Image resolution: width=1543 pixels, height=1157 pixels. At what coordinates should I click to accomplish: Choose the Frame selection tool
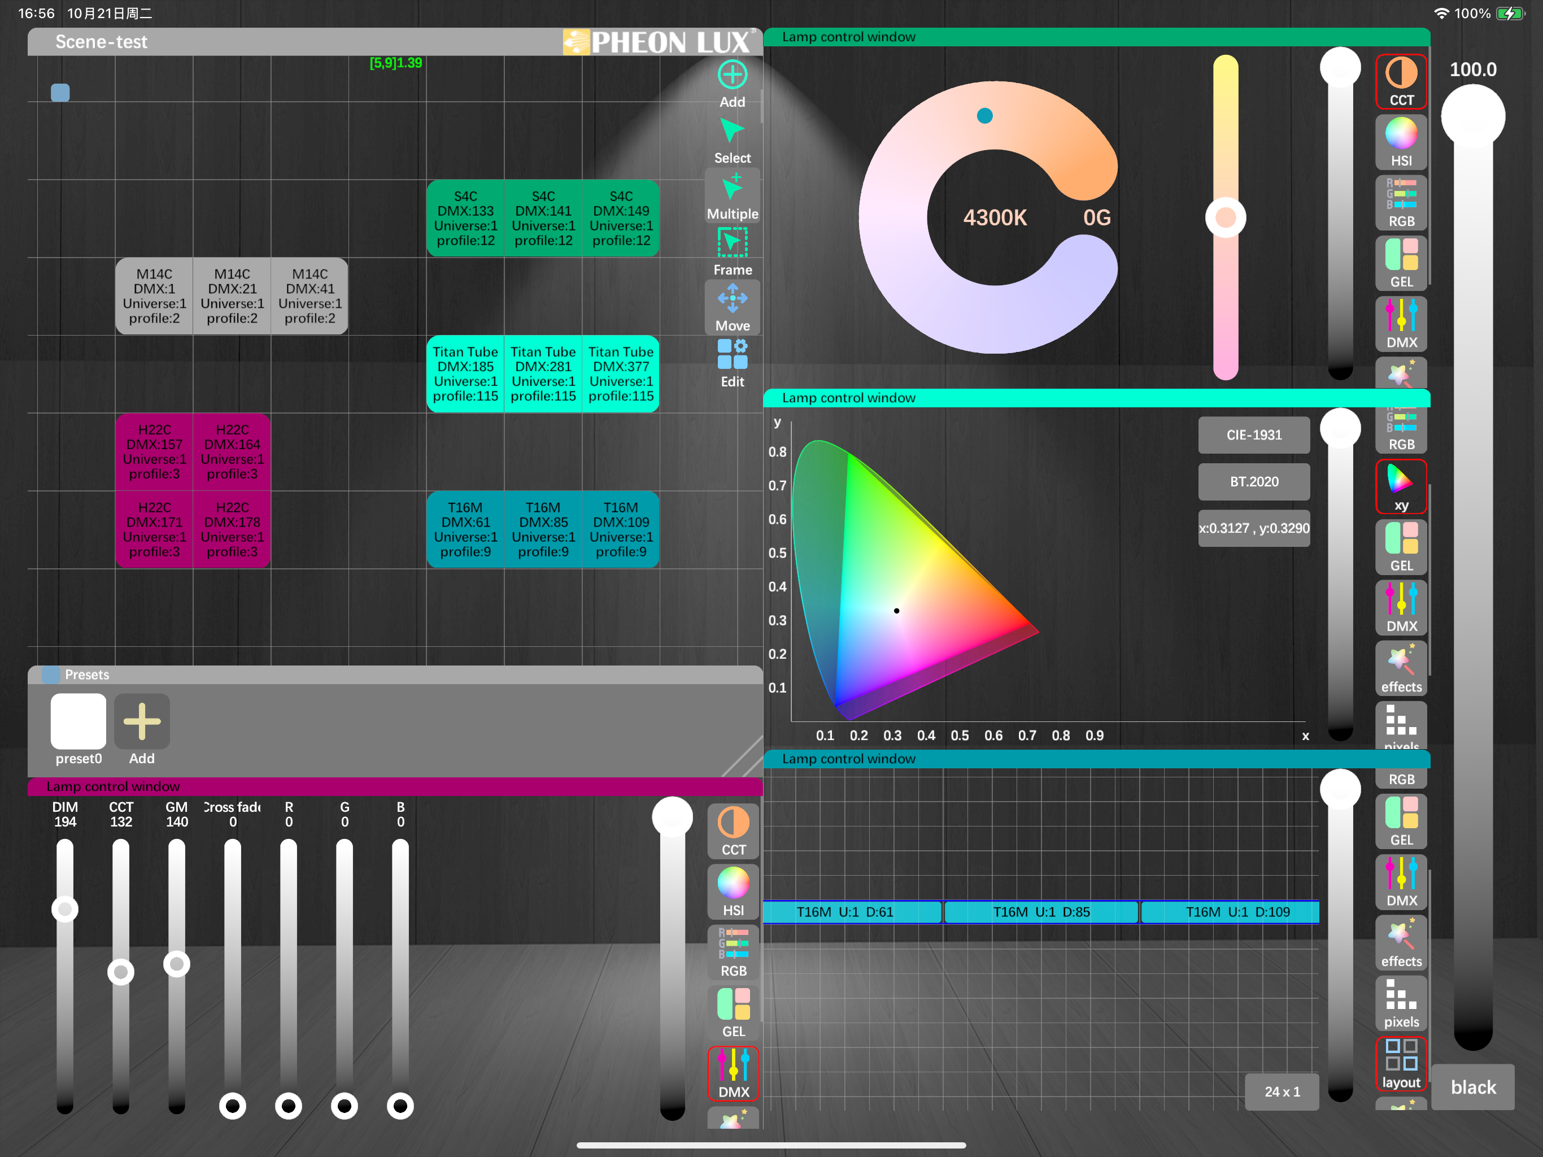click(x=732, y=252)
